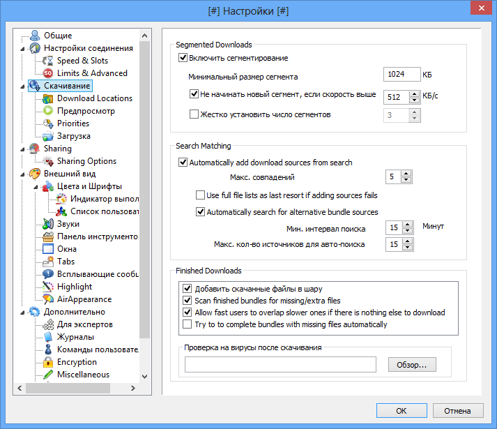Close the Настройки dialog window
The height and width of the screenshot is (429, 497).
click(x=481, y=8)
